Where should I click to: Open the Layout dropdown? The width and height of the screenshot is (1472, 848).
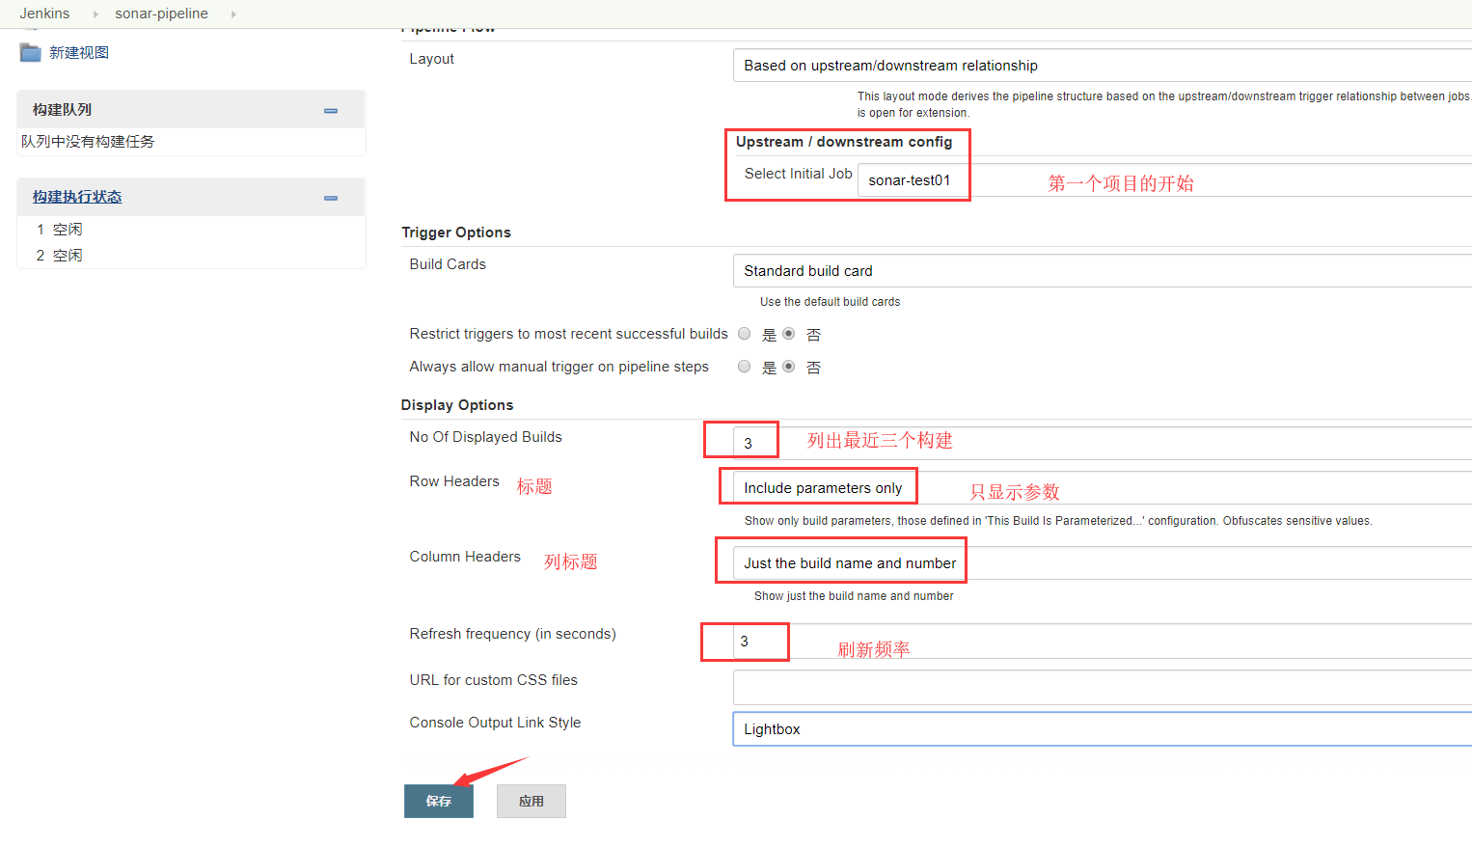pyautogui.click(x=1103, y=66)
